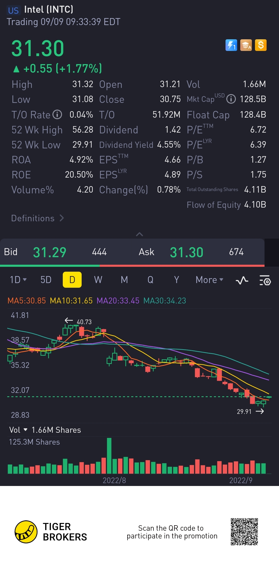Tap the Tiger Brokers logo
The height and width of the screenshot is (578, 279).
[x=51, y=532]
